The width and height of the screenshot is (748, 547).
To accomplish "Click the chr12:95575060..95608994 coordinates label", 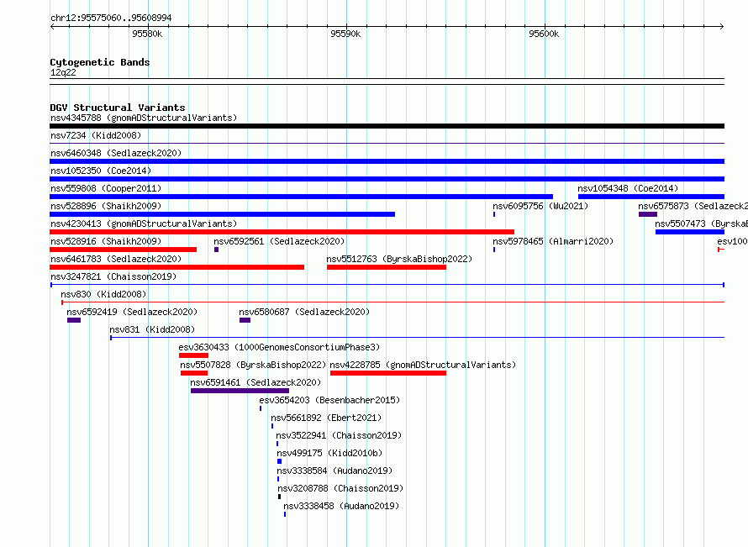I will coord(111,18).
